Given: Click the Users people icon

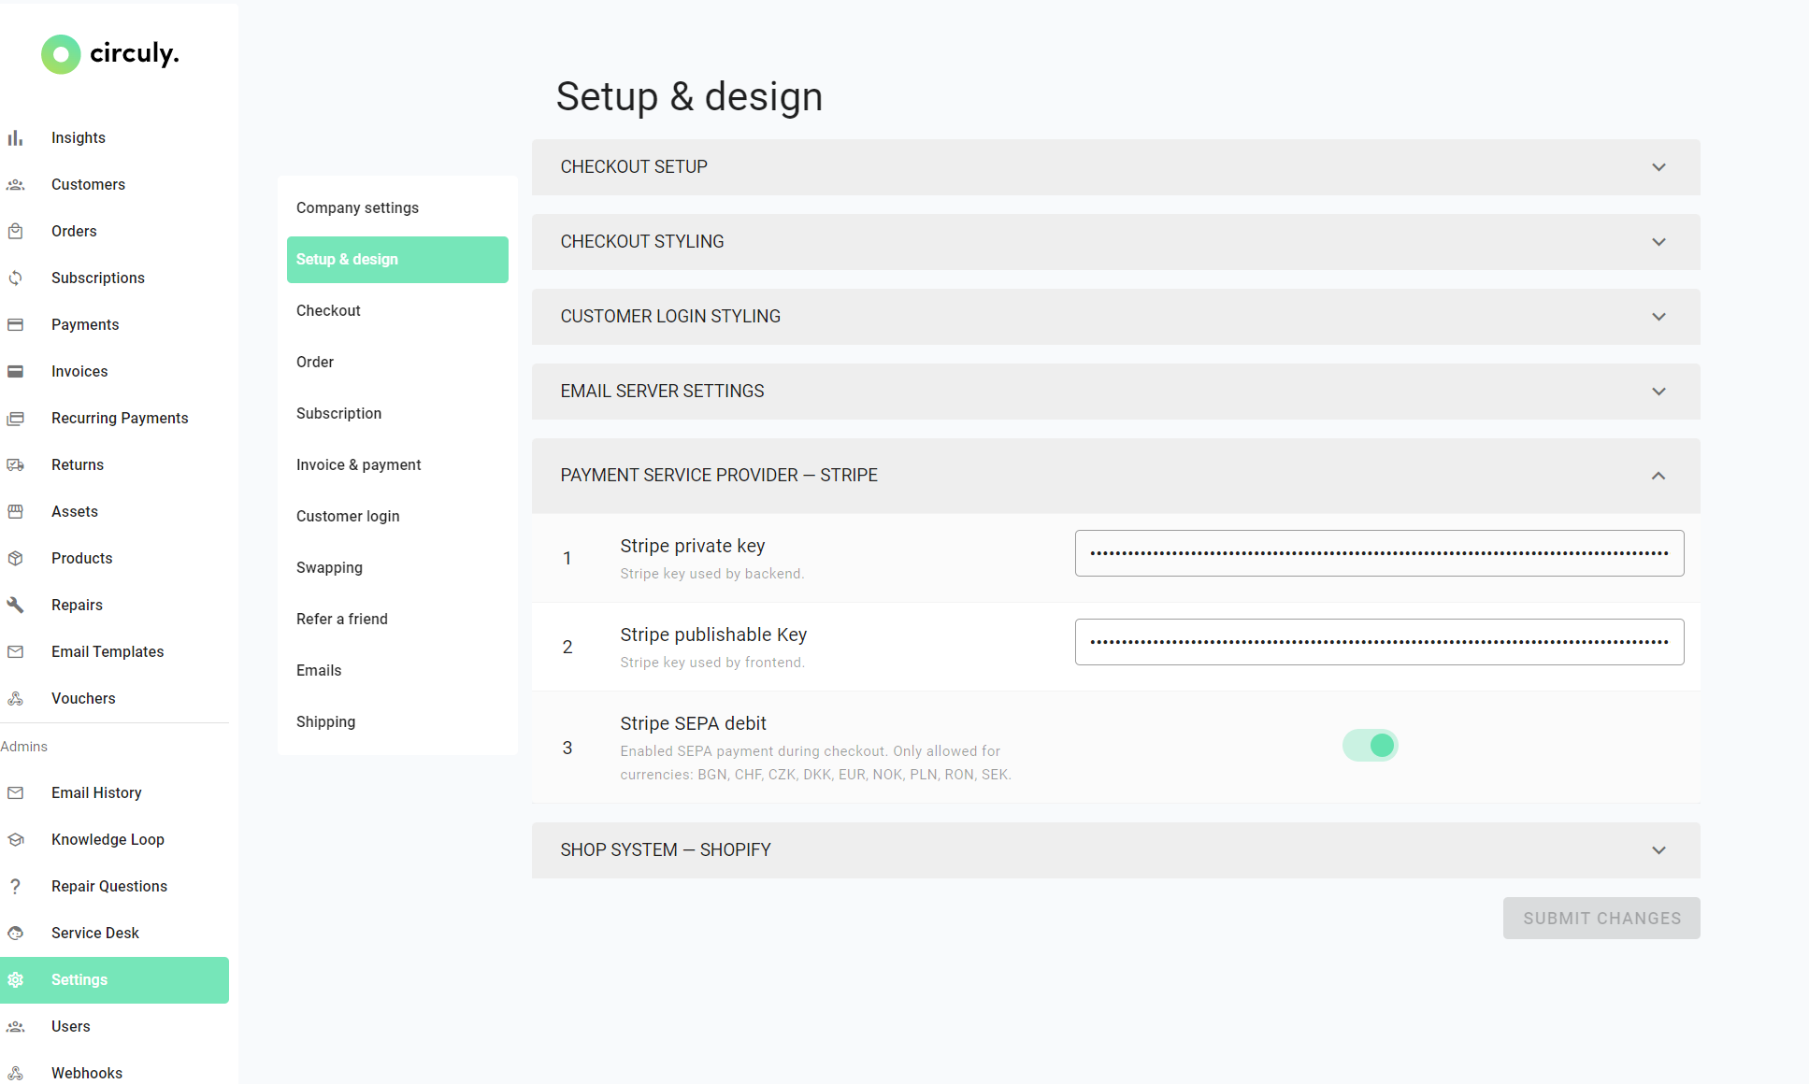Looking at the screenshot, I should tap(15, 1027).
